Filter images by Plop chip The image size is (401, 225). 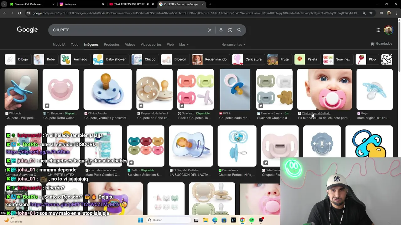click(x=367, y=59)
